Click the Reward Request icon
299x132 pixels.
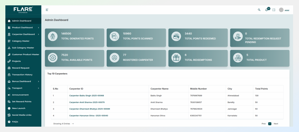[9, 68]
